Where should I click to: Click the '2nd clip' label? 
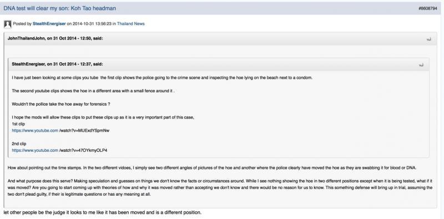point(19,144)
